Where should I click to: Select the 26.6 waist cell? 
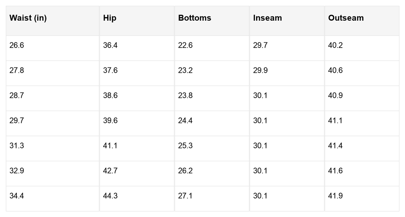(16, 45)
